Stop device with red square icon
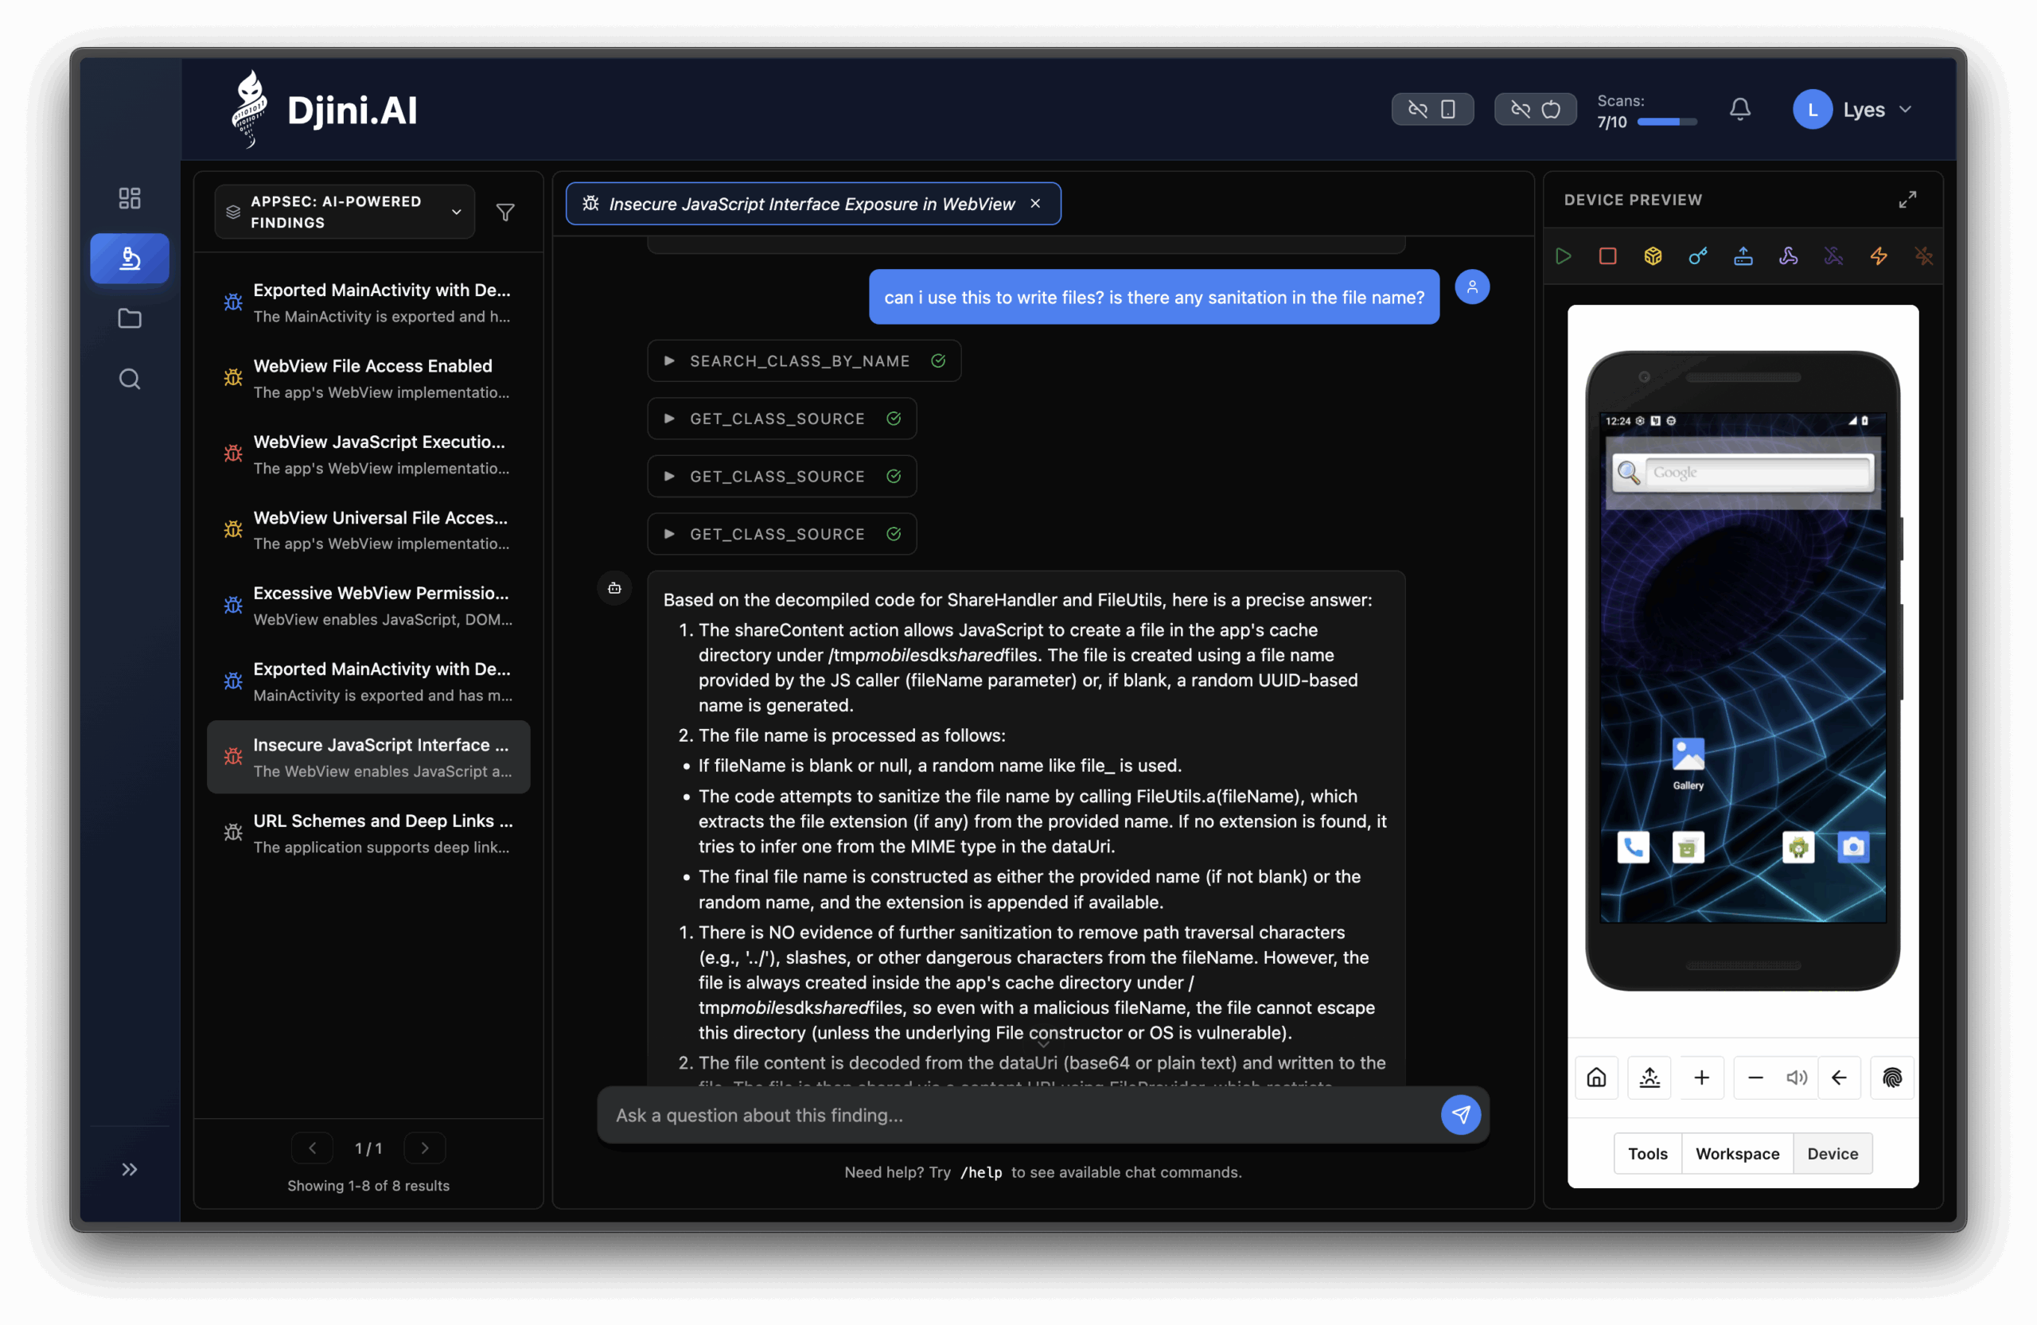This screenshot has width=2037, height=1325. pos(1607,256)
